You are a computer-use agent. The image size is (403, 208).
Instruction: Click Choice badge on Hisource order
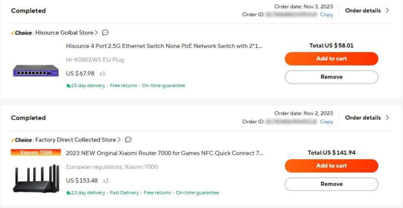(21, 33)
